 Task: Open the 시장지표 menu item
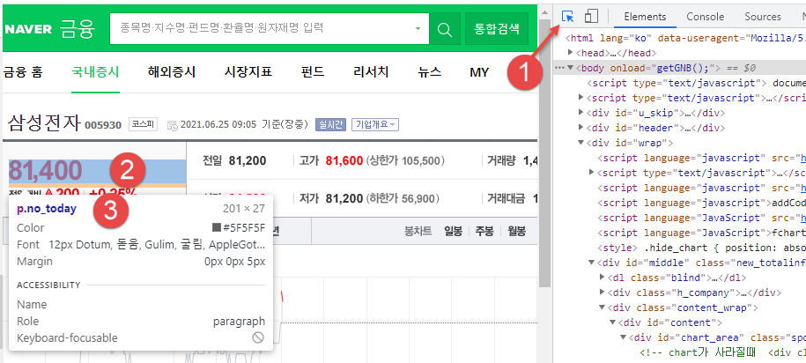coord(248,72)
